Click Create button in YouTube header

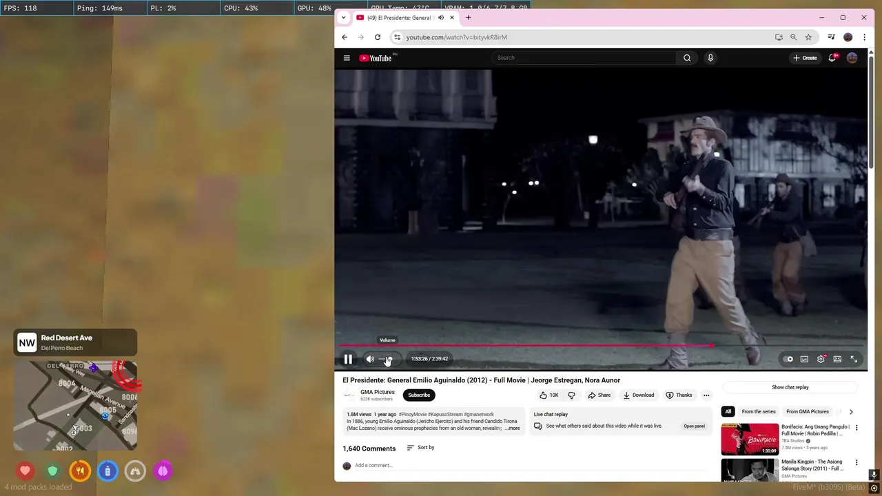point(805,58)
